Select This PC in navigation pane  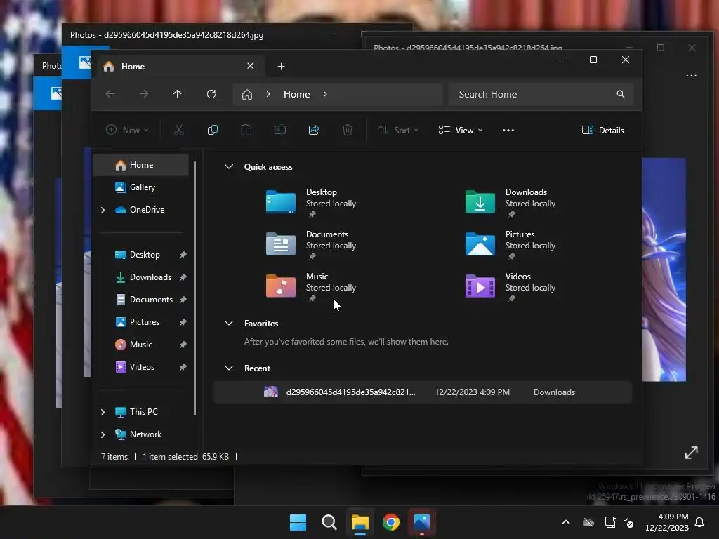pyautogui.click(x=140, y=412)
